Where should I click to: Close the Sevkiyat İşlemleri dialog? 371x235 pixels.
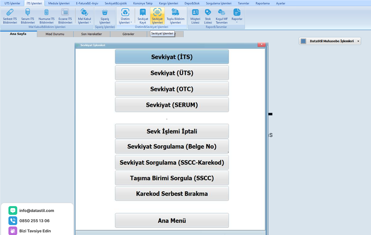pos(261,45)
